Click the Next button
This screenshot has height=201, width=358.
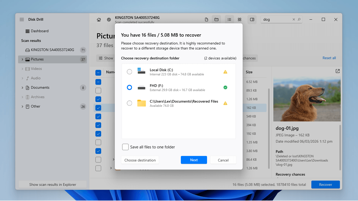point(194,160)
